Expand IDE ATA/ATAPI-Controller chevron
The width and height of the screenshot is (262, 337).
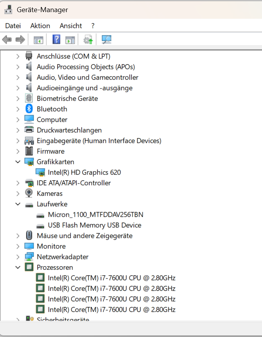(18, 183)
